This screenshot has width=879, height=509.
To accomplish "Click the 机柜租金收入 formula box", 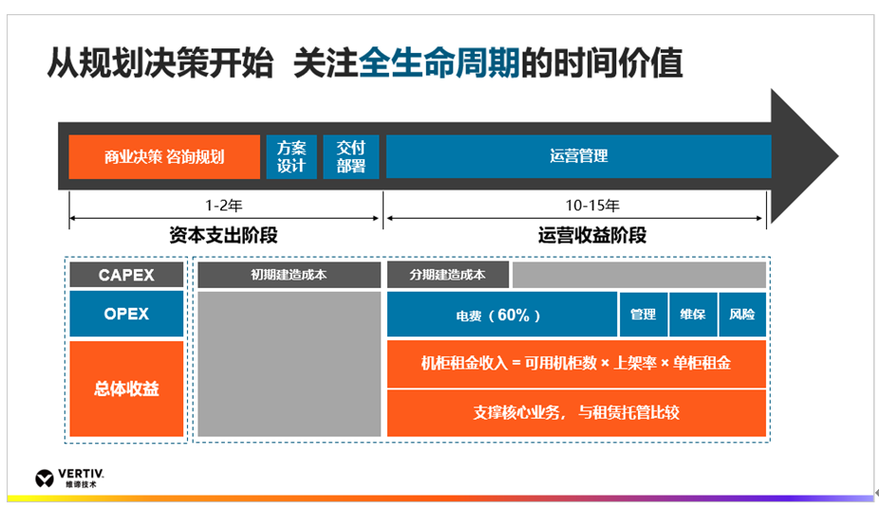I will (x=576, y=364).
